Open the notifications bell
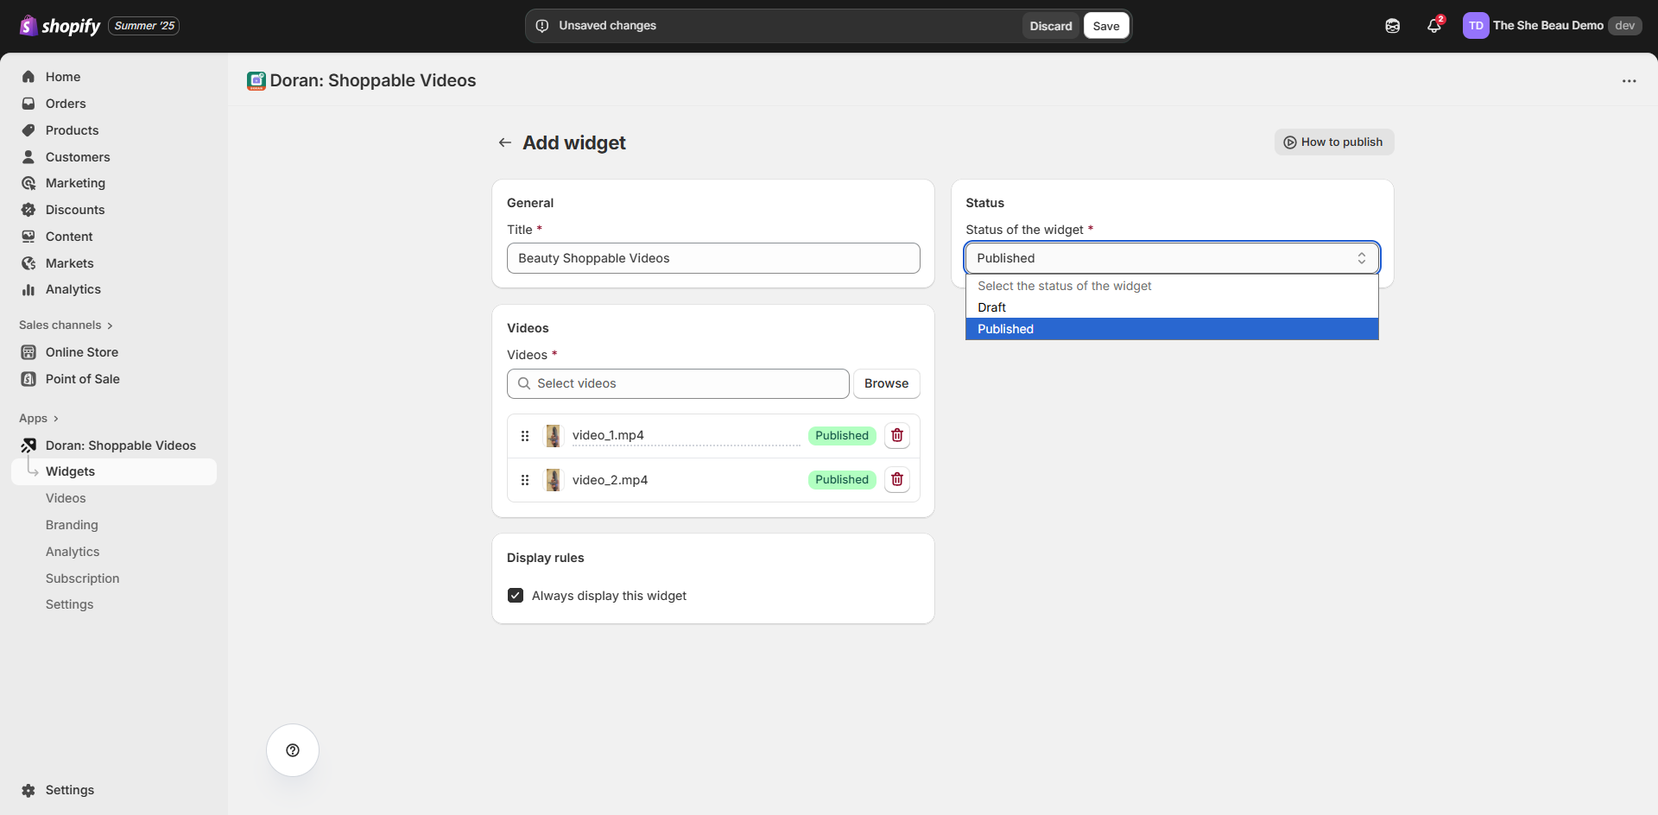The height and width of the screenshot is (815, 1658). coord(1433,26)
